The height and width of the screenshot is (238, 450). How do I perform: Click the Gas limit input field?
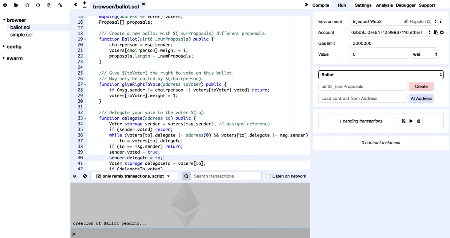point(394,43)
